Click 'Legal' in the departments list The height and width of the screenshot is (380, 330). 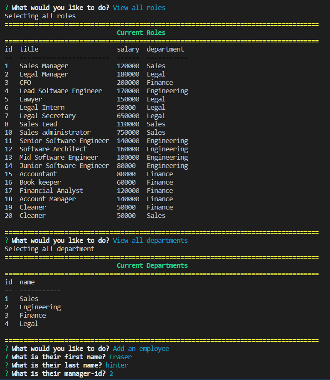(29, 324)
